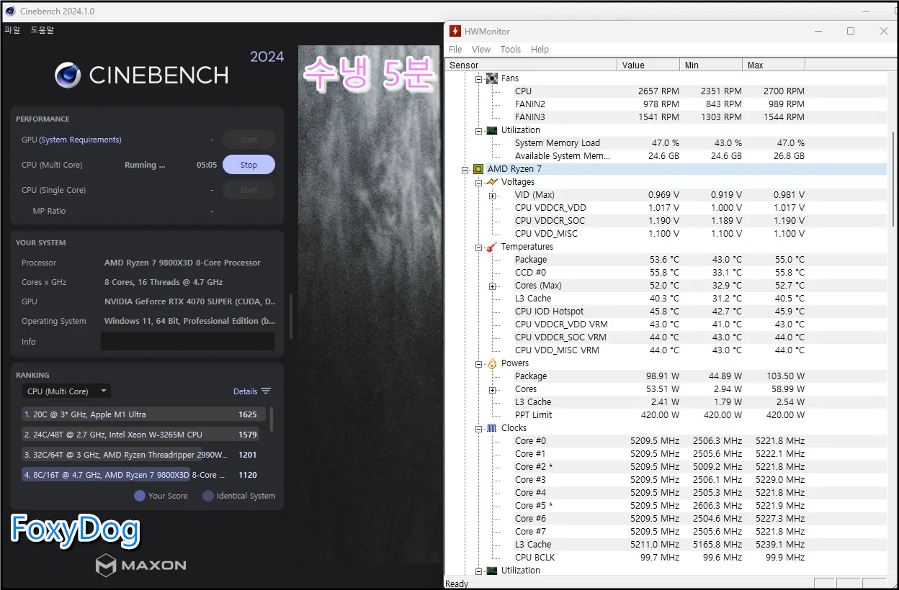This screenshot has height=590, width=899.
Task: Collapse the Temperatures tree node
Action: (478, 247)
